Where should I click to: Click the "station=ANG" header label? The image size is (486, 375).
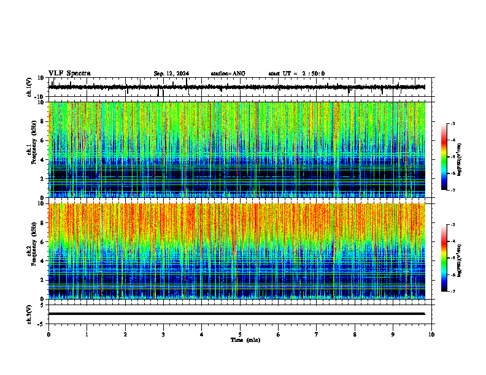228,74
